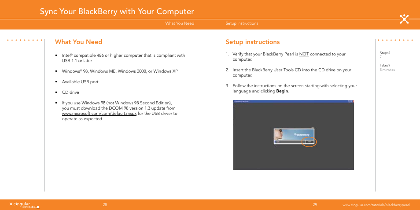Image resolution: width=420 pixels, height=210 pixels.
Task: Click the DCOM 98 version 1.3 update note
Action: point(119,111)
